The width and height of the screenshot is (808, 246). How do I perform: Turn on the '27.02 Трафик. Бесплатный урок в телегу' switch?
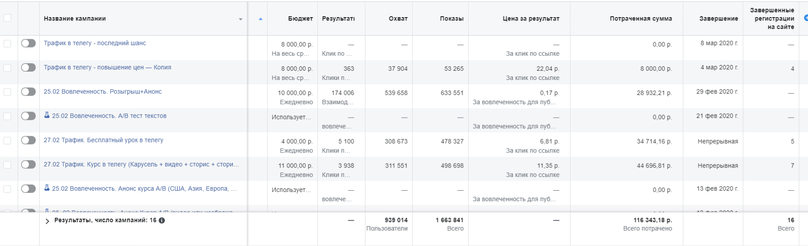pyautogui.click(x=28, y=140)
